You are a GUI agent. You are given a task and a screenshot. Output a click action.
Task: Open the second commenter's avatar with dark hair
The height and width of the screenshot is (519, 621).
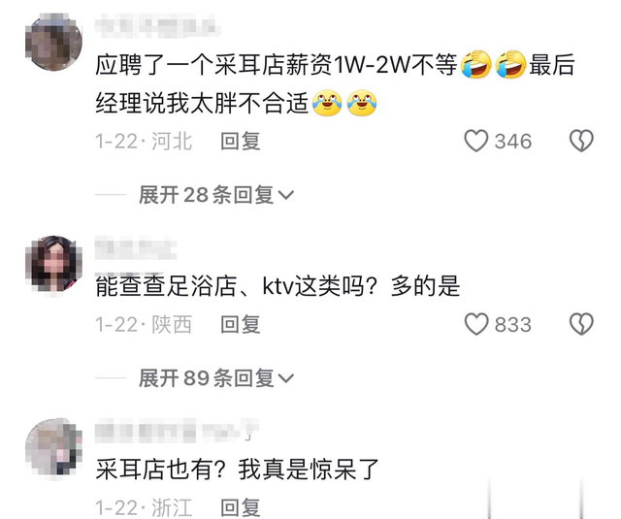pyautogui.click(x=54, y=264)
